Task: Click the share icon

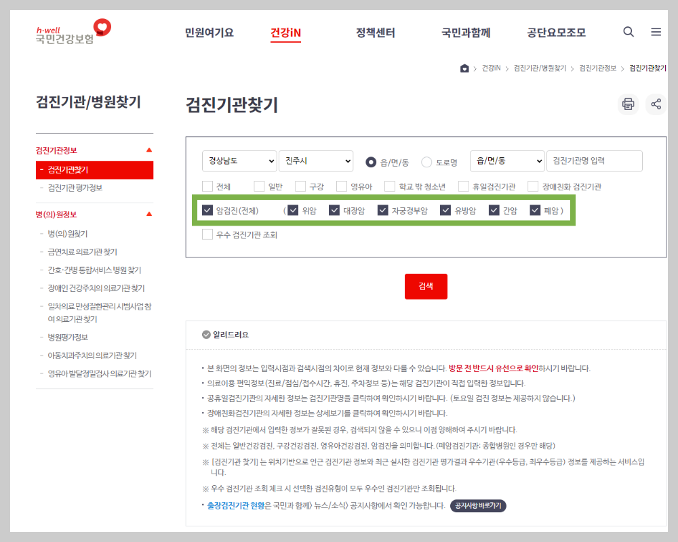Action: click(x=656, y=104)
